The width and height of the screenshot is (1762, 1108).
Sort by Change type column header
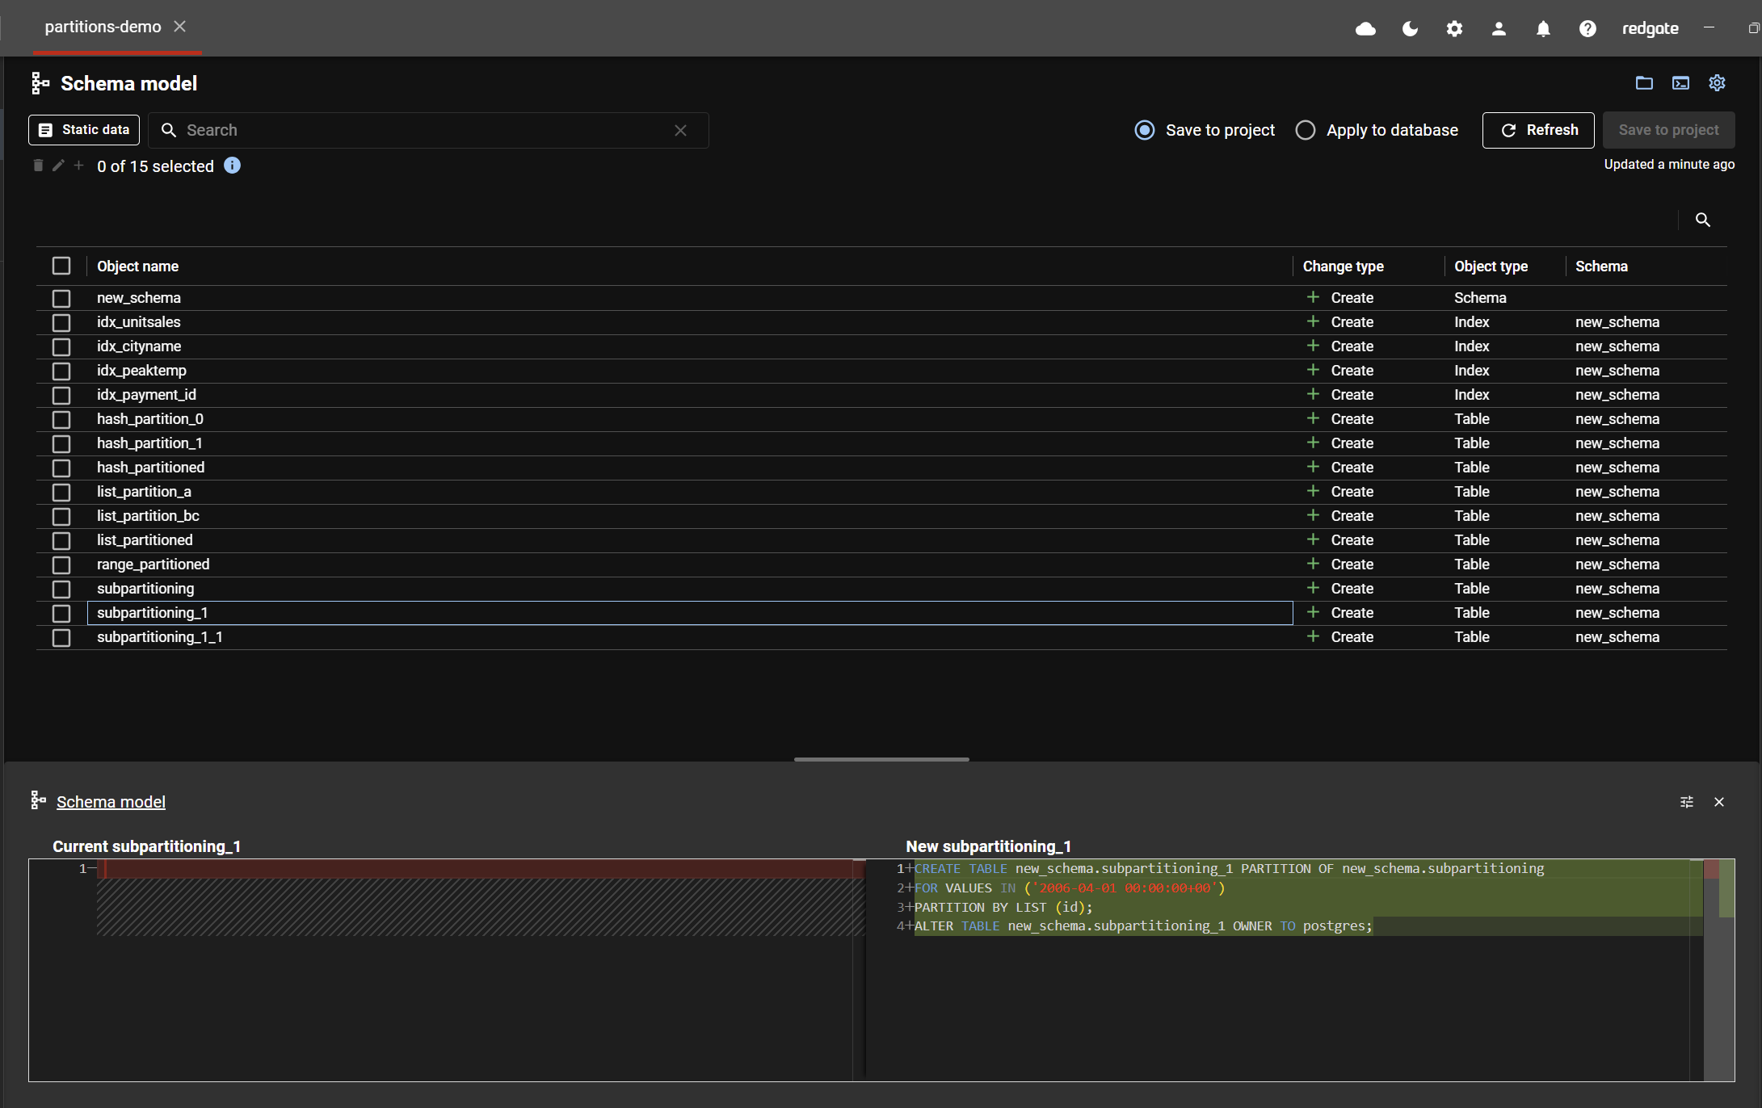pos(1343,266)
